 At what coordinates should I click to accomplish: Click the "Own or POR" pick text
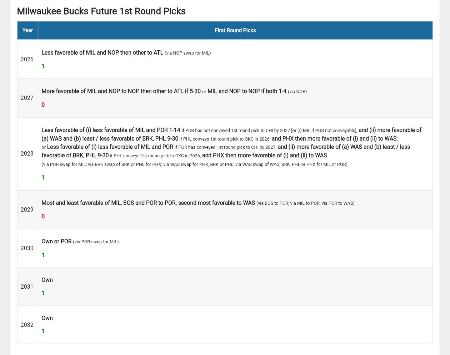point(56,242)
